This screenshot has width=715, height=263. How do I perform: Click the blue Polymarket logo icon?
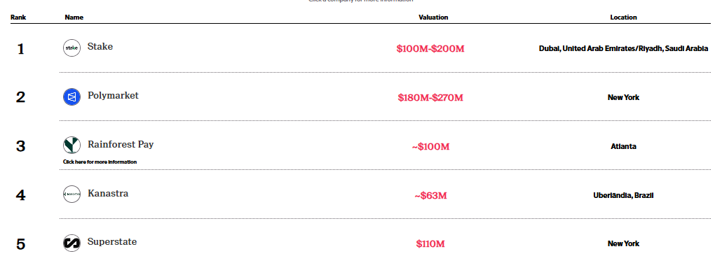point(71,97)
